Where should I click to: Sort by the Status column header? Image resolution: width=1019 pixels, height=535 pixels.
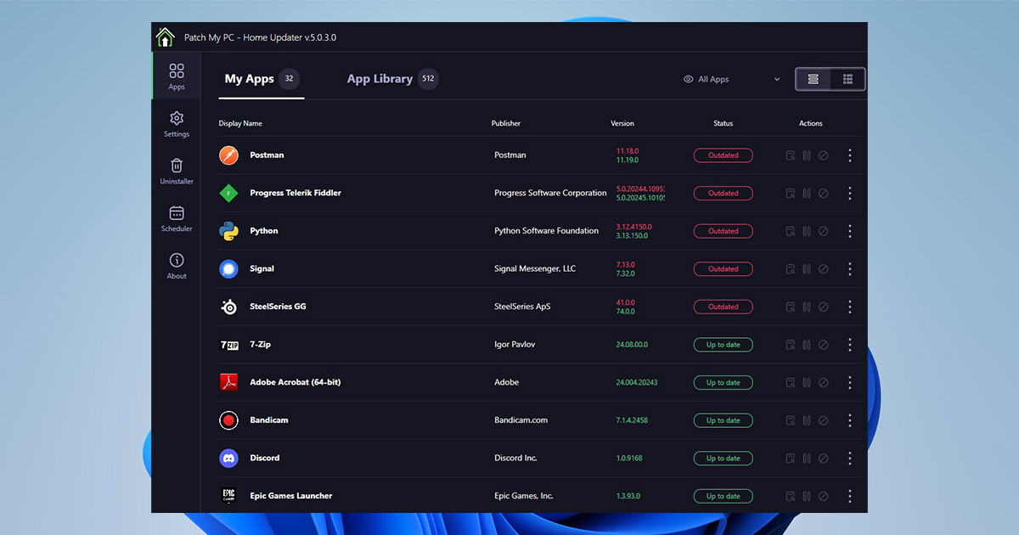[x=723, y=123]
